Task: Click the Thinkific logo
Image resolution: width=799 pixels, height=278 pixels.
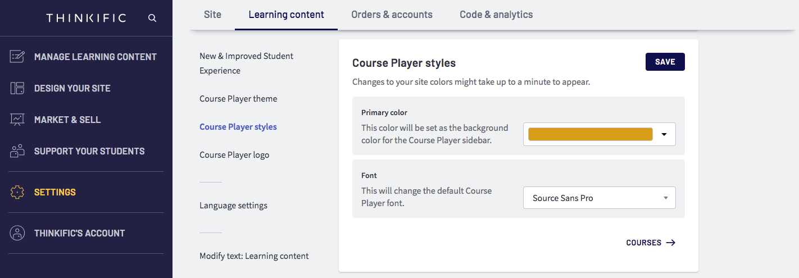Action: (86, 18)
